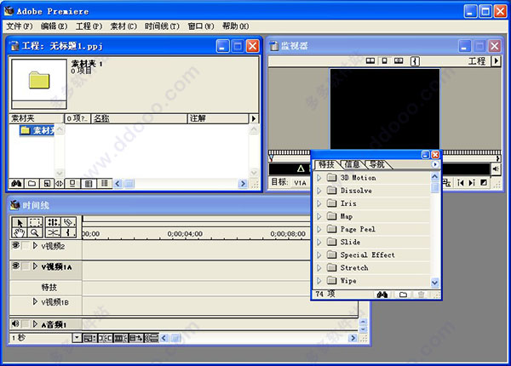The height and width of the screenshot is (366, 511).
Task: Open the 素材(C) menu
Action: pos(123,26)
